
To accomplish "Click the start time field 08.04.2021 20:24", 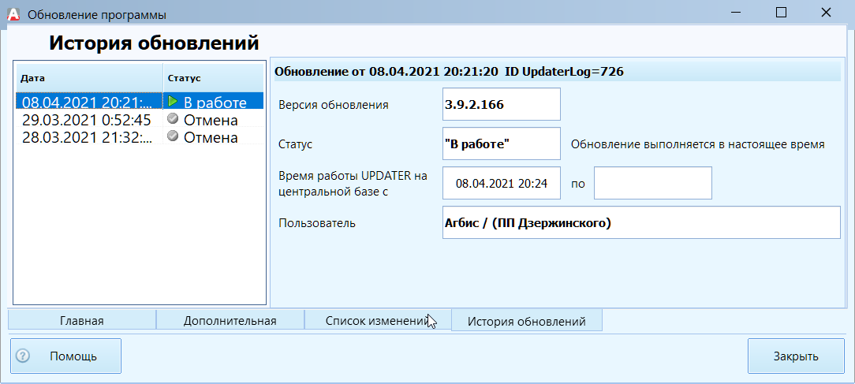I will click(x=501, y=183).
